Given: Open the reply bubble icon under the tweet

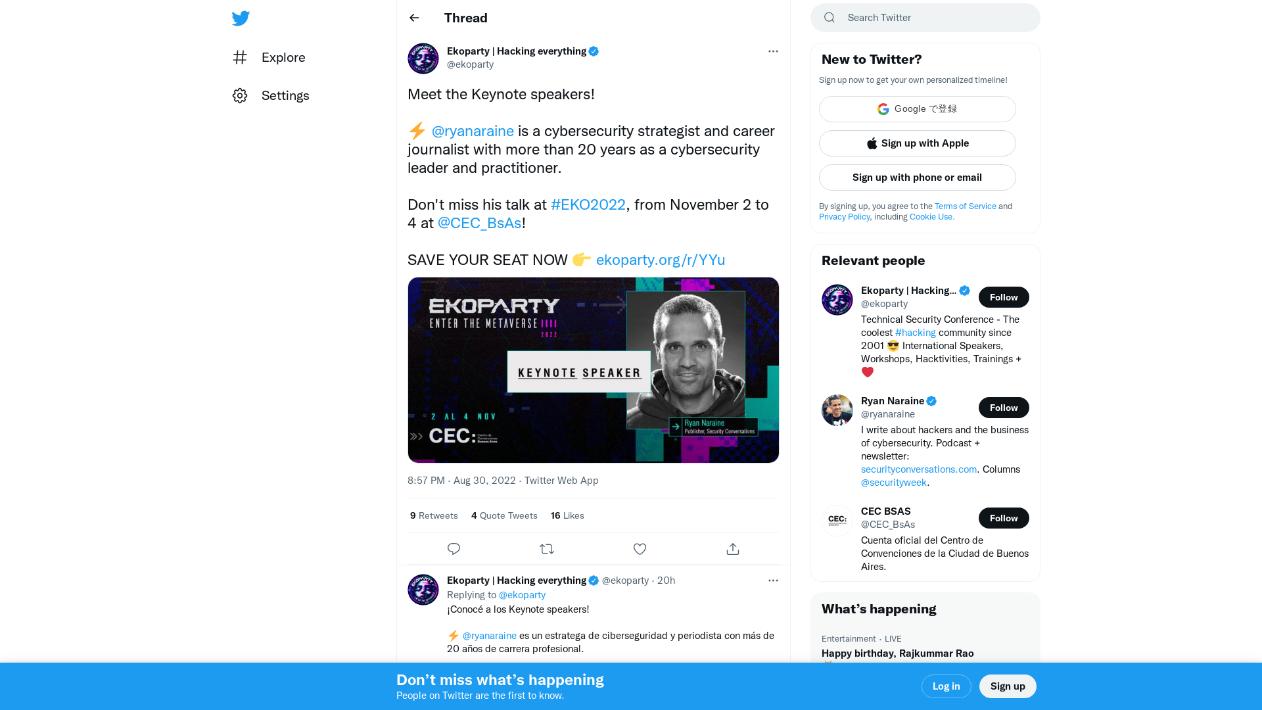Looking at the screenshot, I should point(454,549).
